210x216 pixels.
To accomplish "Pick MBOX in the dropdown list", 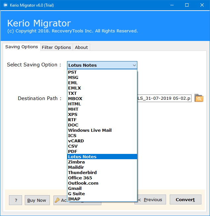I will (102, 99).
